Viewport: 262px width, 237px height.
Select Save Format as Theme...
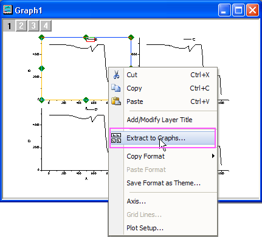pyautogui.click(x=164, y=183)
